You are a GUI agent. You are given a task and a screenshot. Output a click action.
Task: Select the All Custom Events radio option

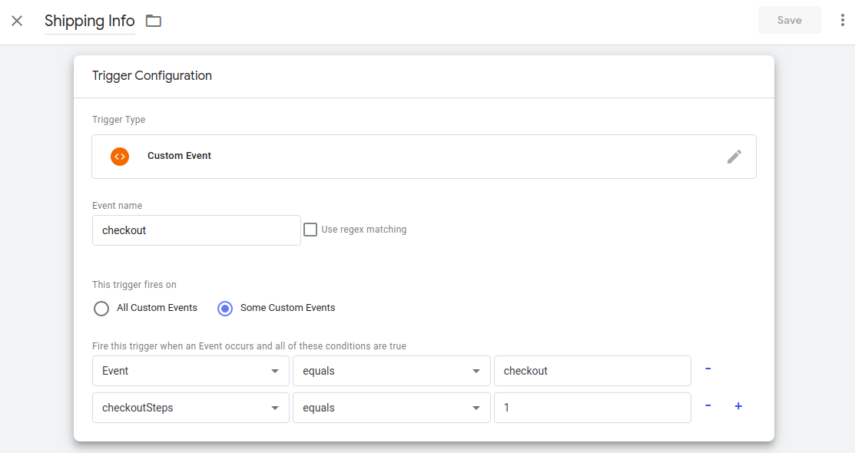[x=101, y=309]
